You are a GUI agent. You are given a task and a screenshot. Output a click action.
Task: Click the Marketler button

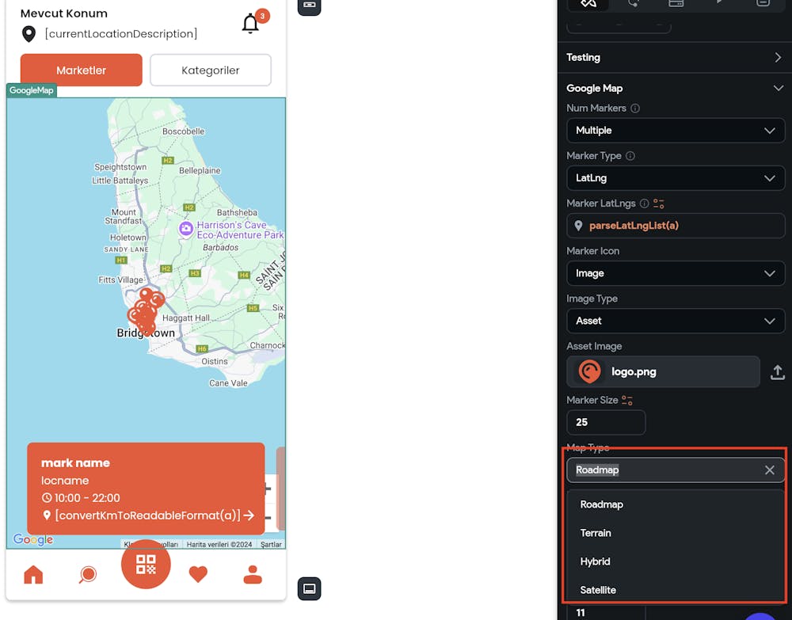82,70
